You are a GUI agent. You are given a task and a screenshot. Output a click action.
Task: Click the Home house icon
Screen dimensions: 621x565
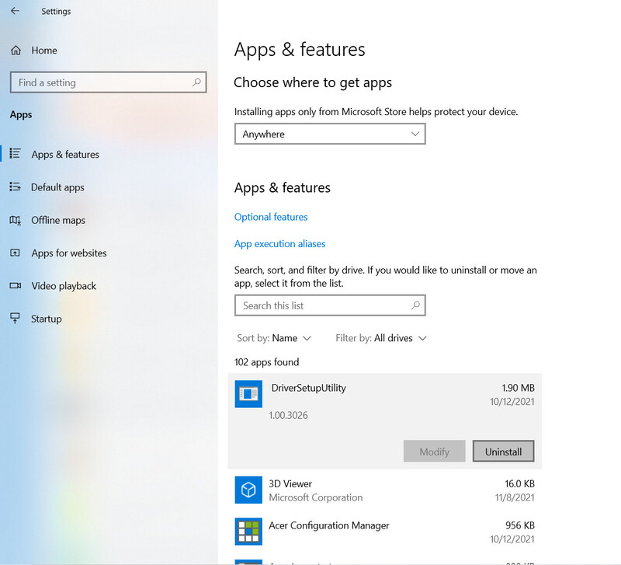point(16,51)
